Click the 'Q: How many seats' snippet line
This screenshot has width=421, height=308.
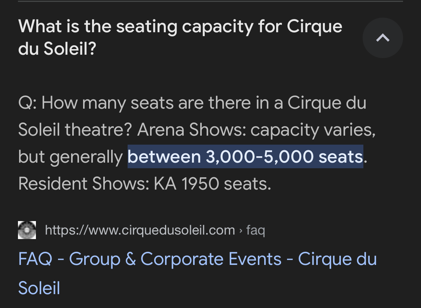coord(192,103)
